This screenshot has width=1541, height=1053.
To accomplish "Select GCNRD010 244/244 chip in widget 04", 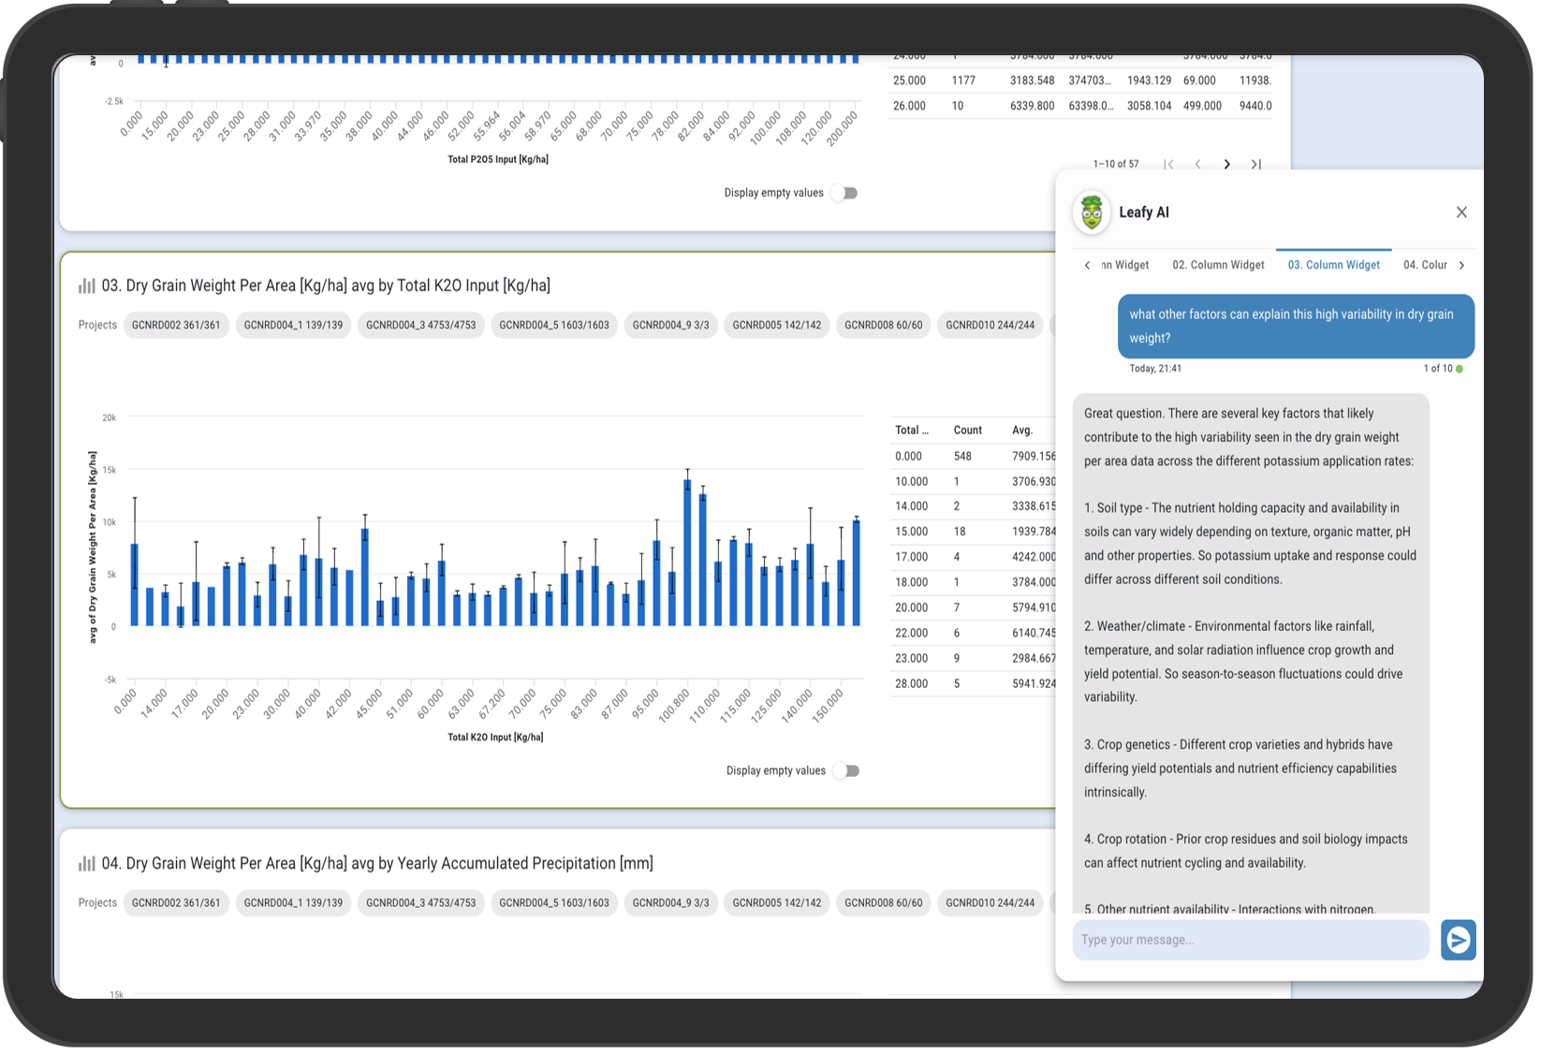I will coord(990,903).
